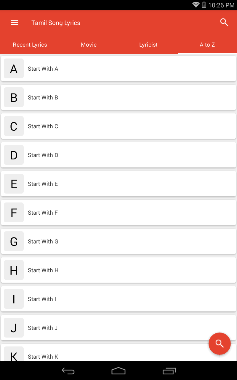This screenshot has width=237, height=380.
Task: Tap the search icon in top bar
Action: point(224,22)
